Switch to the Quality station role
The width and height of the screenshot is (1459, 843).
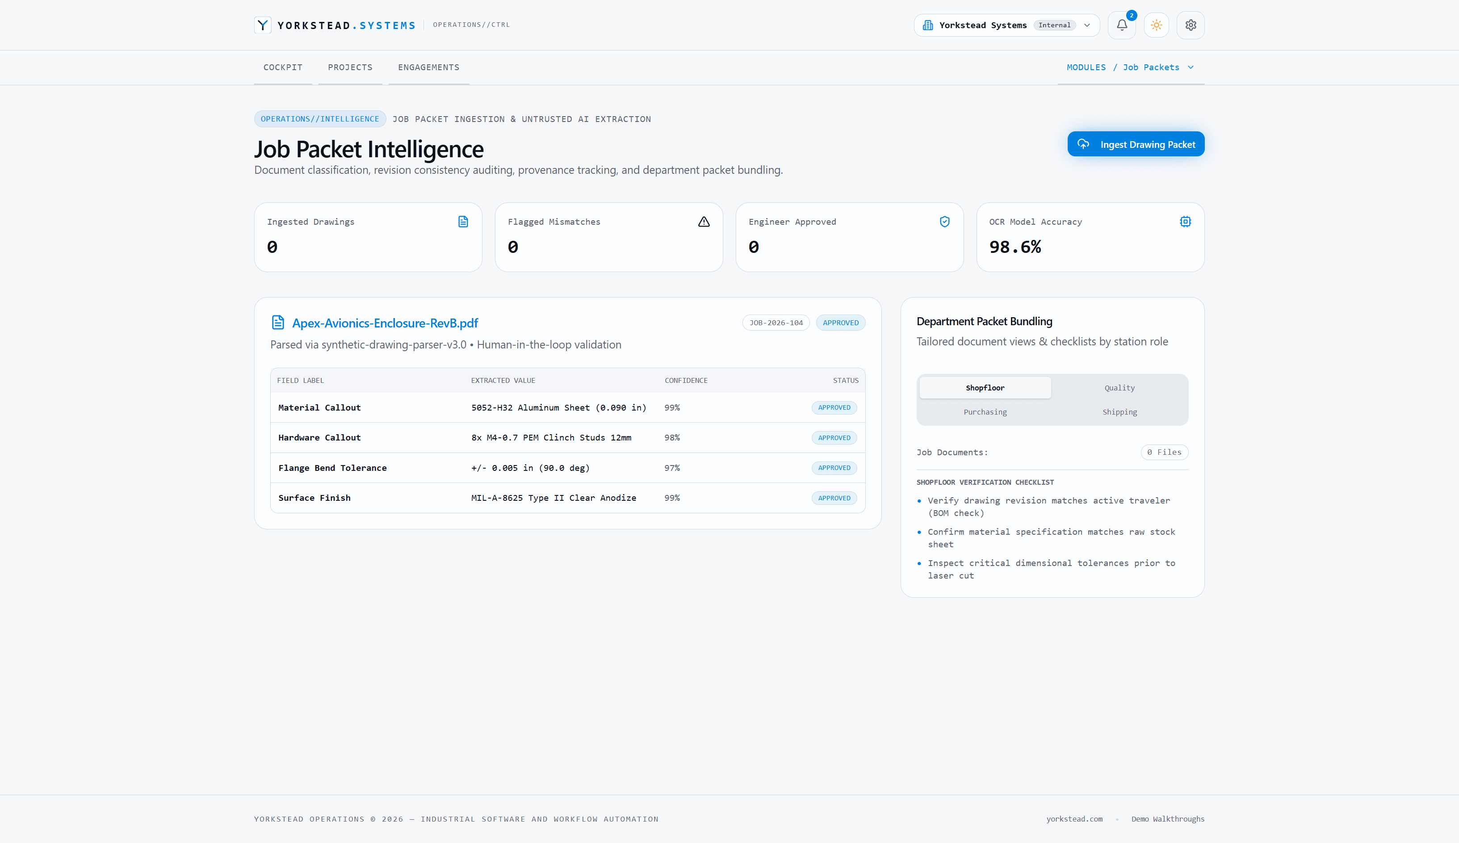click(1119, 388)
